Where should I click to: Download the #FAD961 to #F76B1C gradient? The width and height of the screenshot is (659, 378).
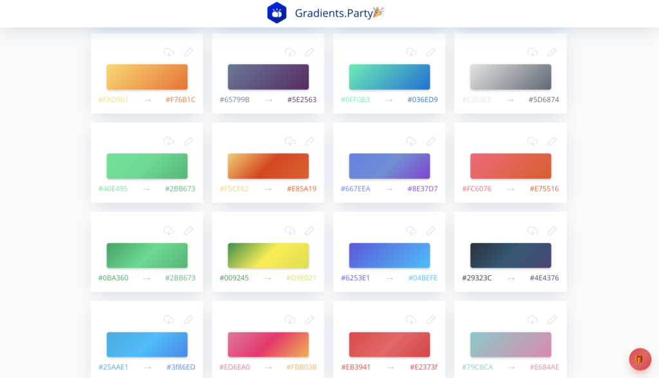pos(169,52)
